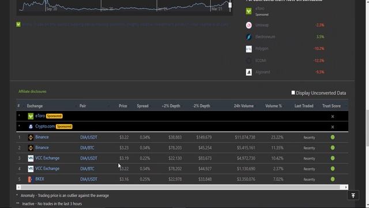Click VCC Exchange icon in row 4

[x=31, y=169]
